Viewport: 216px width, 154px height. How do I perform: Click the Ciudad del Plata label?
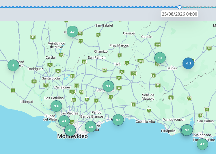click(x=50, y=118)
